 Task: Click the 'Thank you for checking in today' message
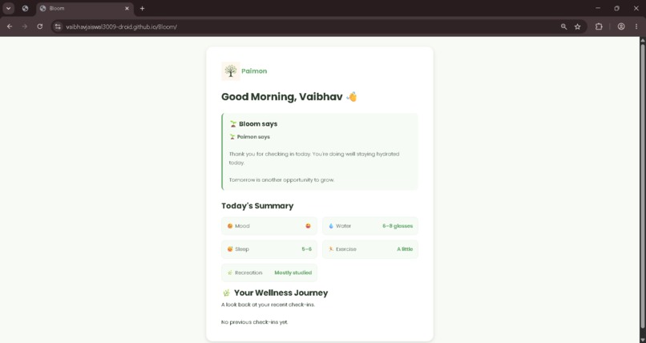pyautogui.click(x=314, y=158)
